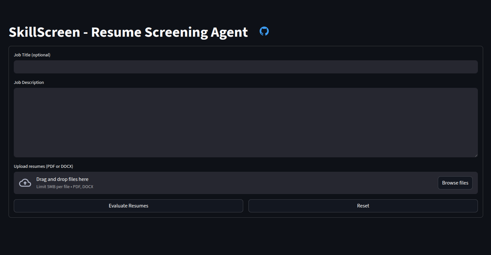Click the word "Agent" in the title
The image size is (491, 255).
coord(229,32)
